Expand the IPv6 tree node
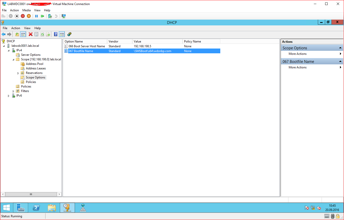This screenshot has height=220, width=344. tap(9, 96)
